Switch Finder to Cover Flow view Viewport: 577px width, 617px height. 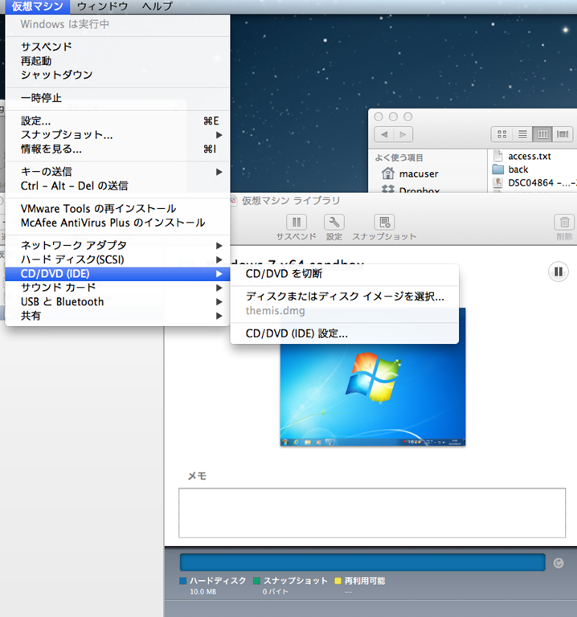tap(563, 135)
